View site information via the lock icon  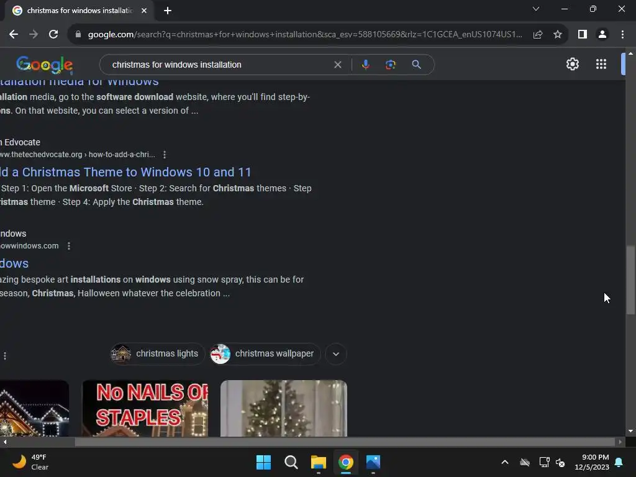click(78, 35)
